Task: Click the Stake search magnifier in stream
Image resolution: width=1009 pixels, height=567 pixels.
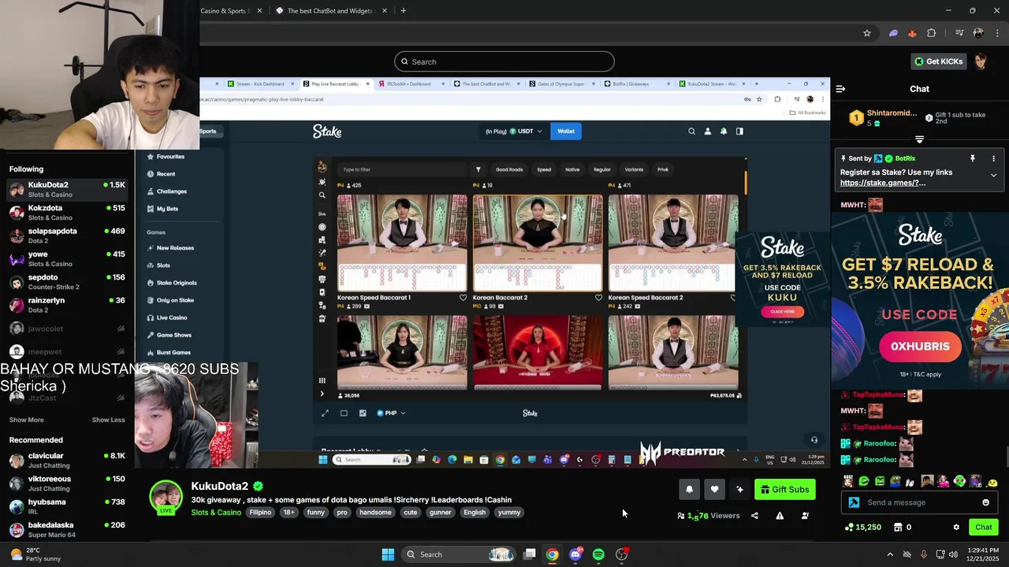Action: (691, 132)
